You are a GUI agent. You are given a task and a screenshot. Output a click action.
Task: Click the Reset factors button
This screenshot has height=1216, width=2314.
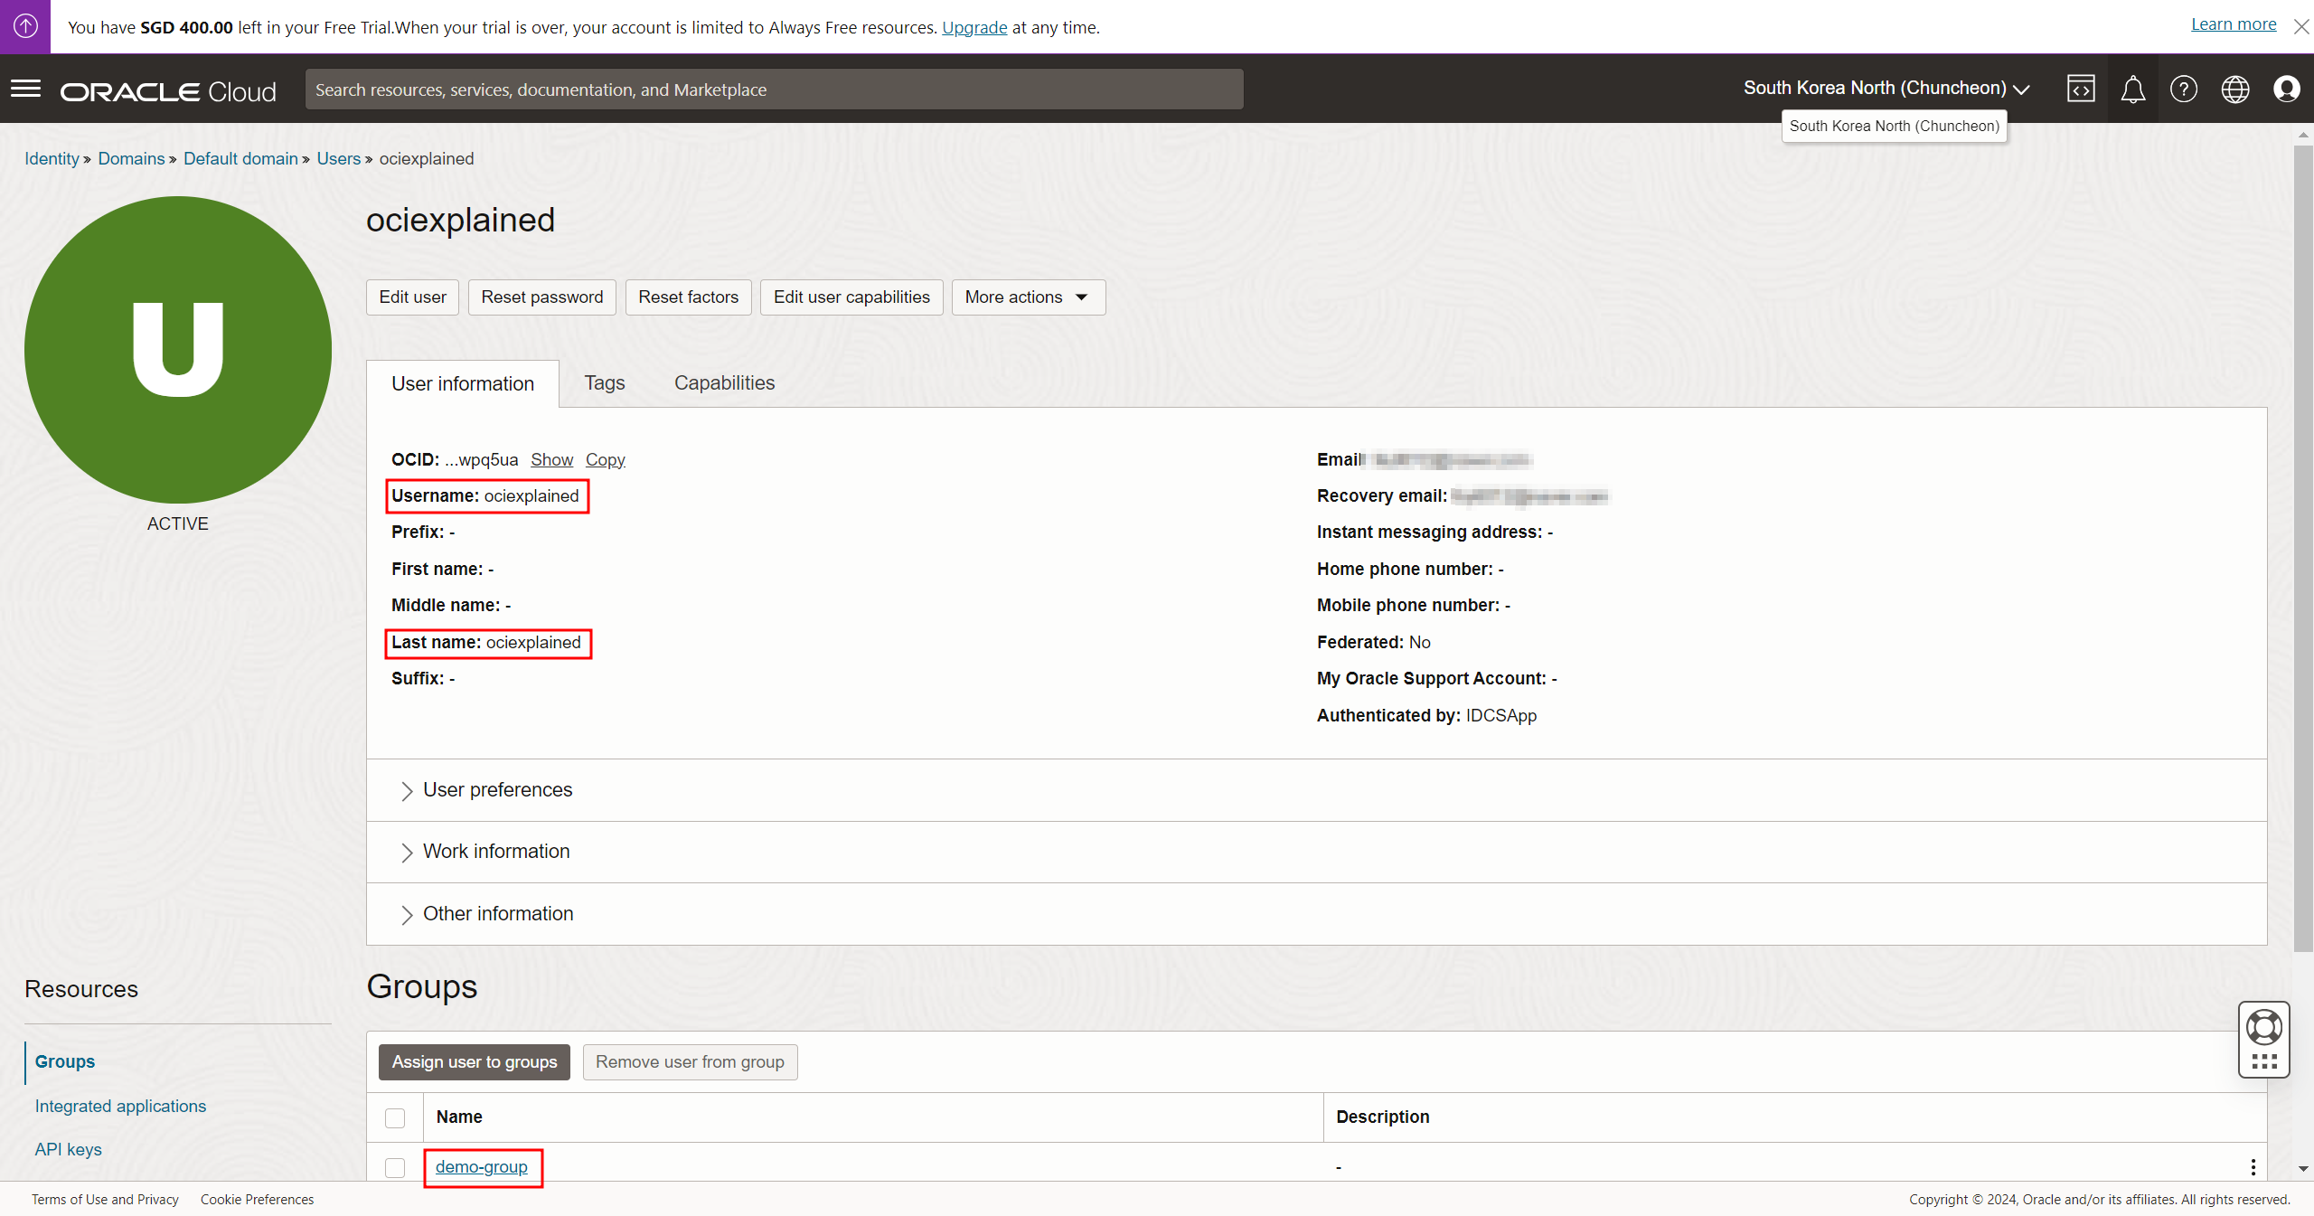click(x=688, y=297)
